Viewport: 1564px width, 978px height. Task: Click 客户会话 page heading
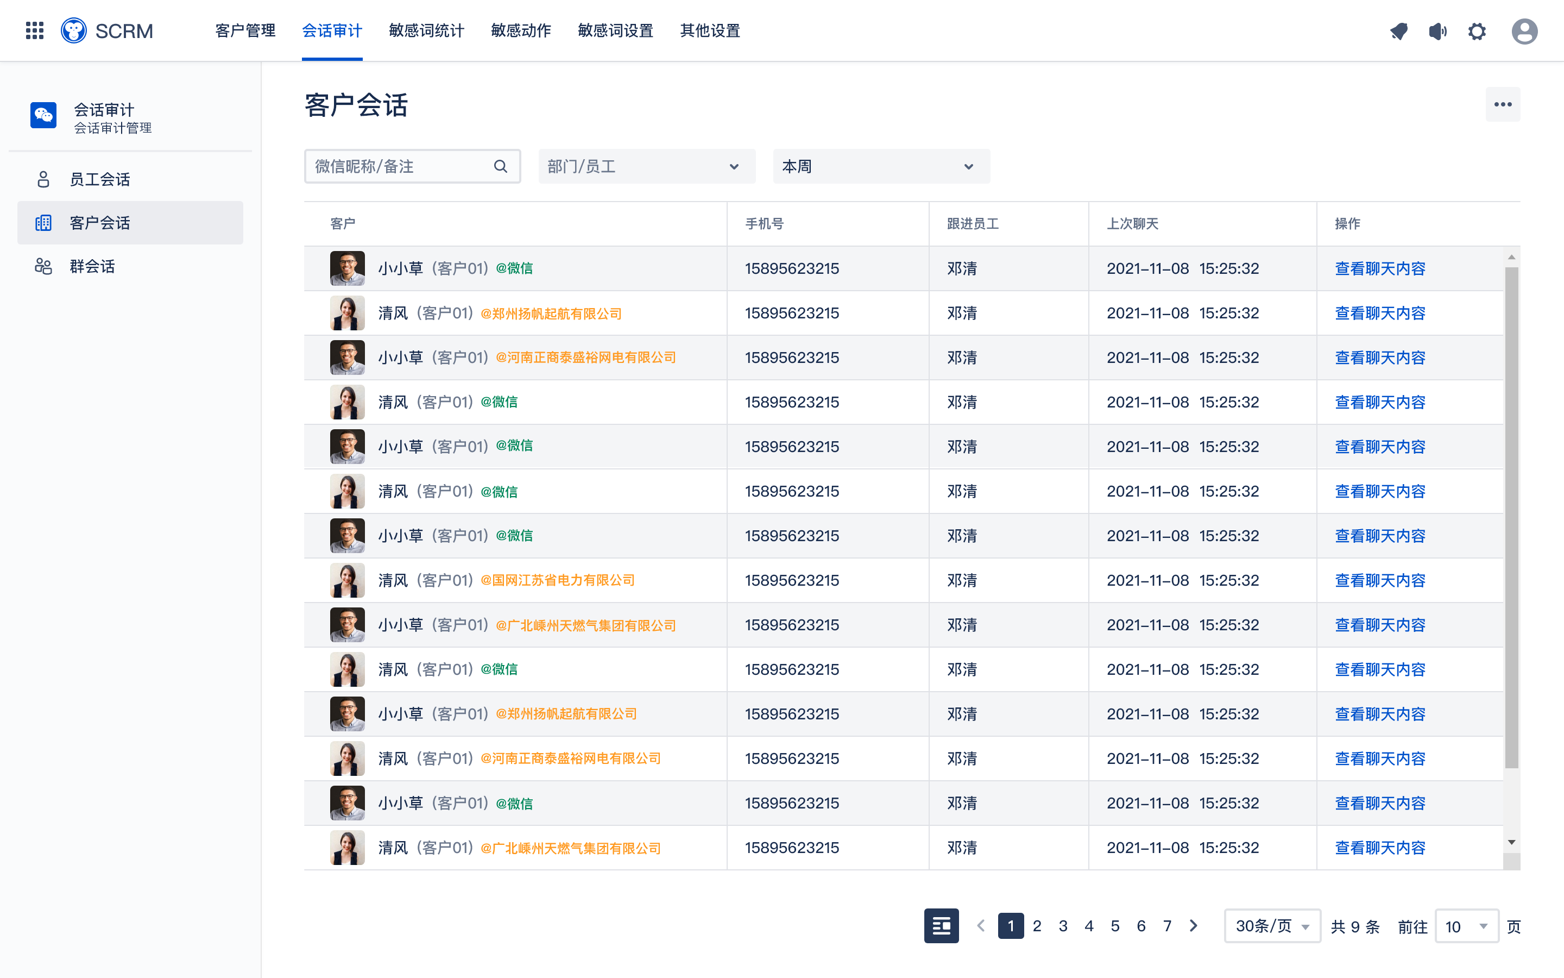coord(356,105)
